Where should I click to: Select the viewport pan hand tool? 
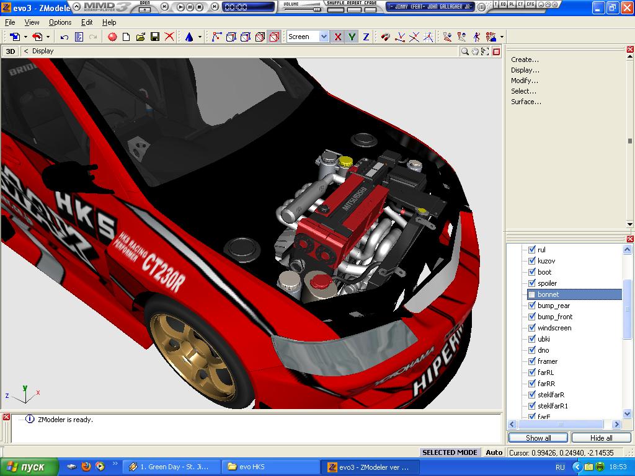pos(475,51)
